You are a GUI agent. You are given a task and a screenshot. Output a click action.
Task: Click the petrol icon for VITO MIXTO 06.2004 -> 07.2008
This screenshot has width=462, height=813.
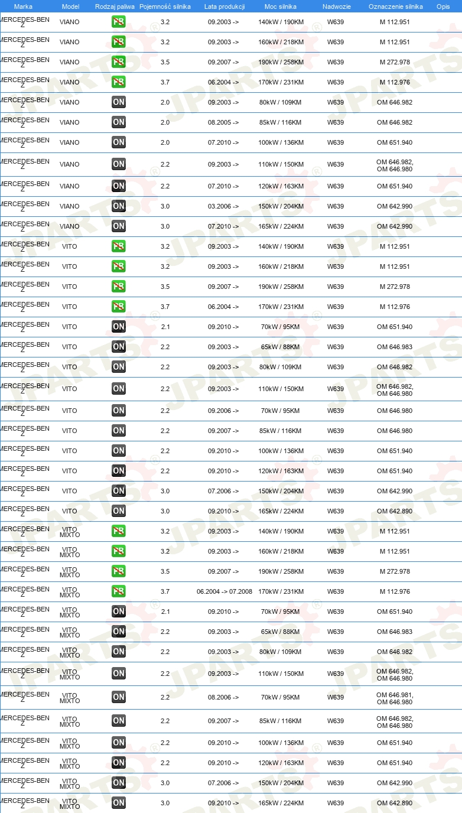pos(119,591)
